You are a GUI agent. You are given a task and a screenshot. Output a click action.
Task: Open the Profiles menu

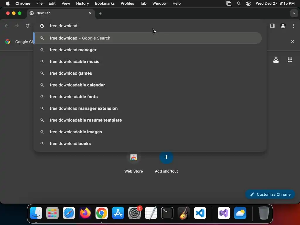point(127,4)
